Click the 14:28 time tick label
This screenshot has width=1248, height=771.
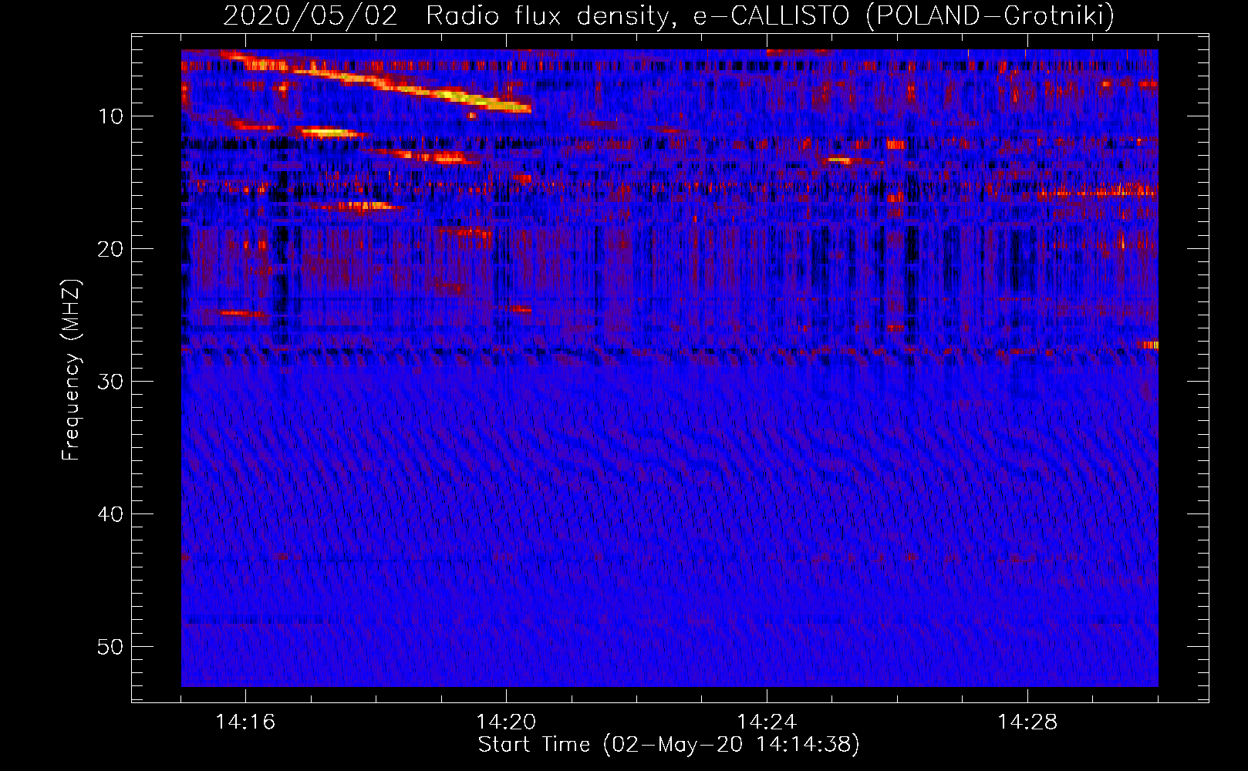tap(1027, 722)
